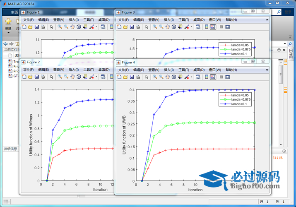Open file icon in Figure 1 toolbar
296x207 pixels.
click(30, 27)
